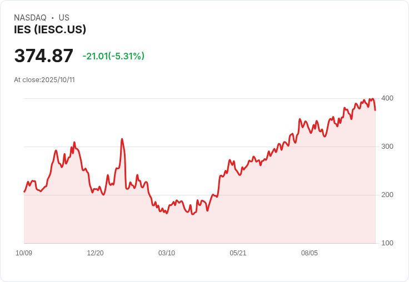Screen dimensions: 409x282
Task: Click the 08/05 date on x-axis
Action: pos(309,253)
